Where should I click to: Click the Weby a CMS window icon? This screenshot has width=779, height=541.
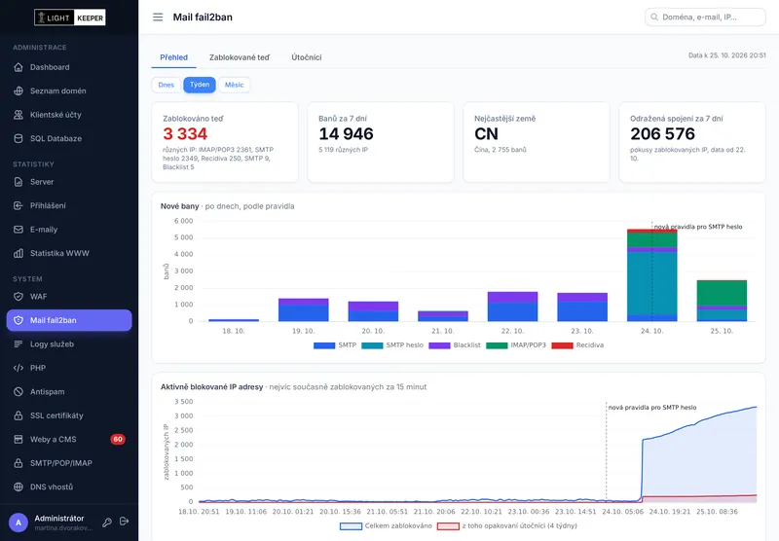tap(19, 439)
